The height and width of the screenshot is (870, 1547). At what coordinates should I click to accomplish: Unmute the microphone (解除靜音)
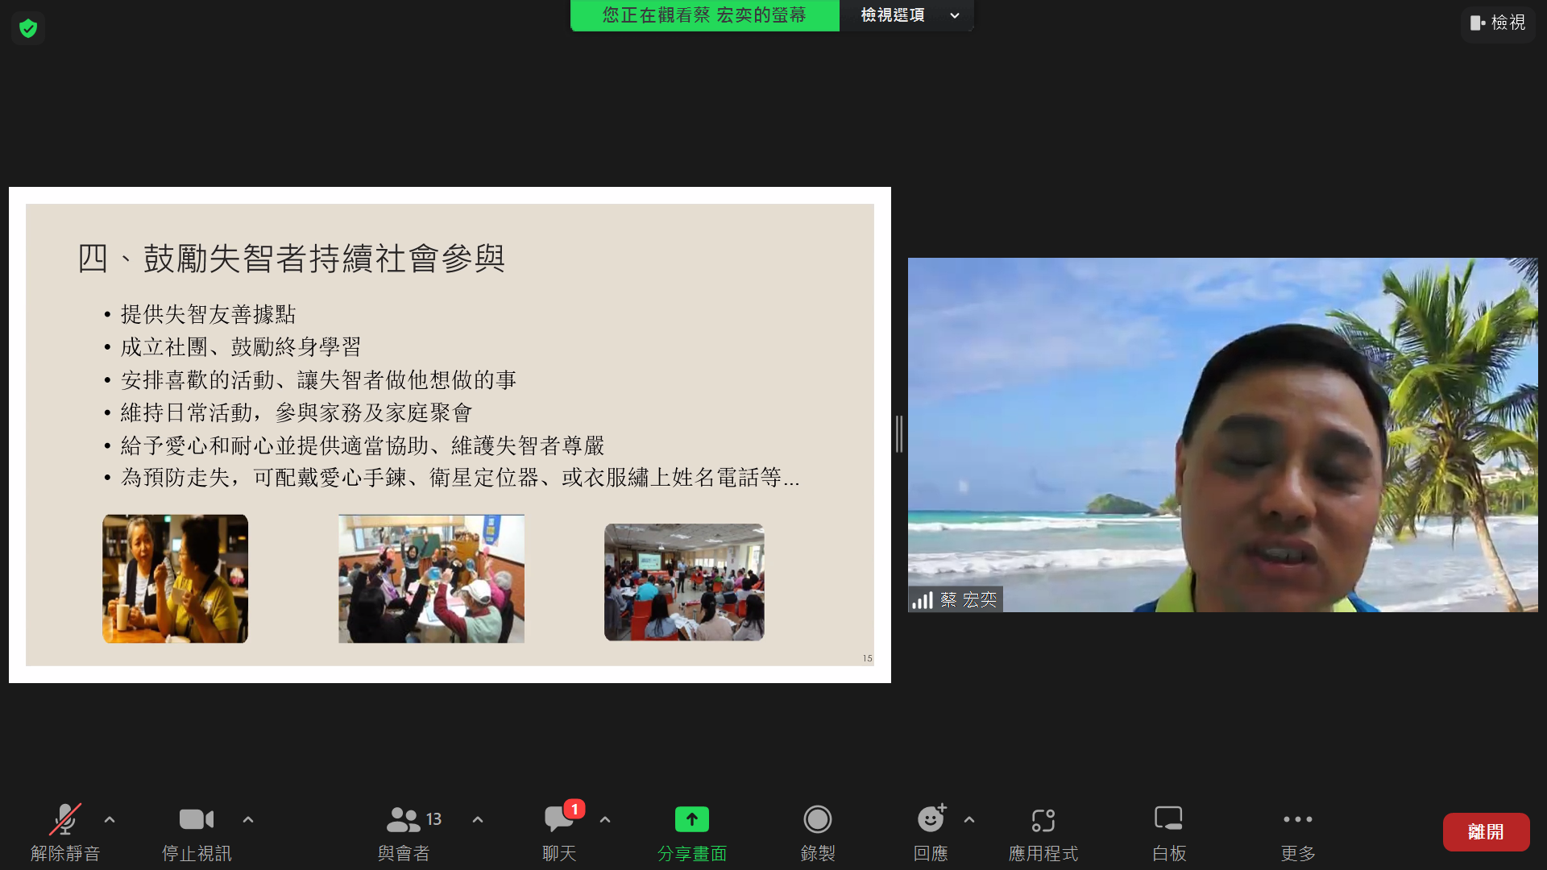point(64,819)
